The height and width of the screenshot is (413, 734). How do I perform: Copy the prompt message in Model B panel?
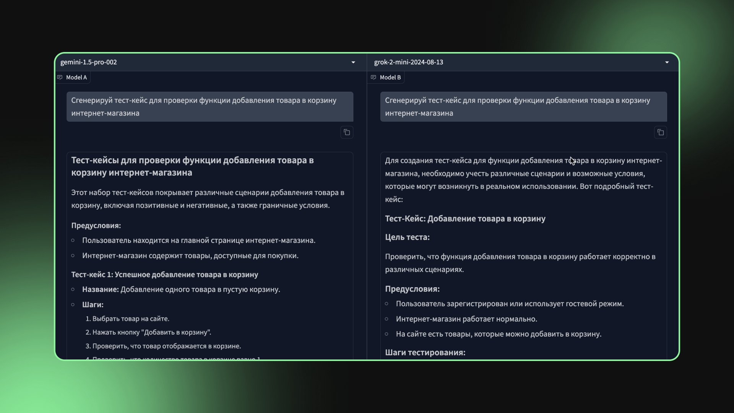pos(660,132)
